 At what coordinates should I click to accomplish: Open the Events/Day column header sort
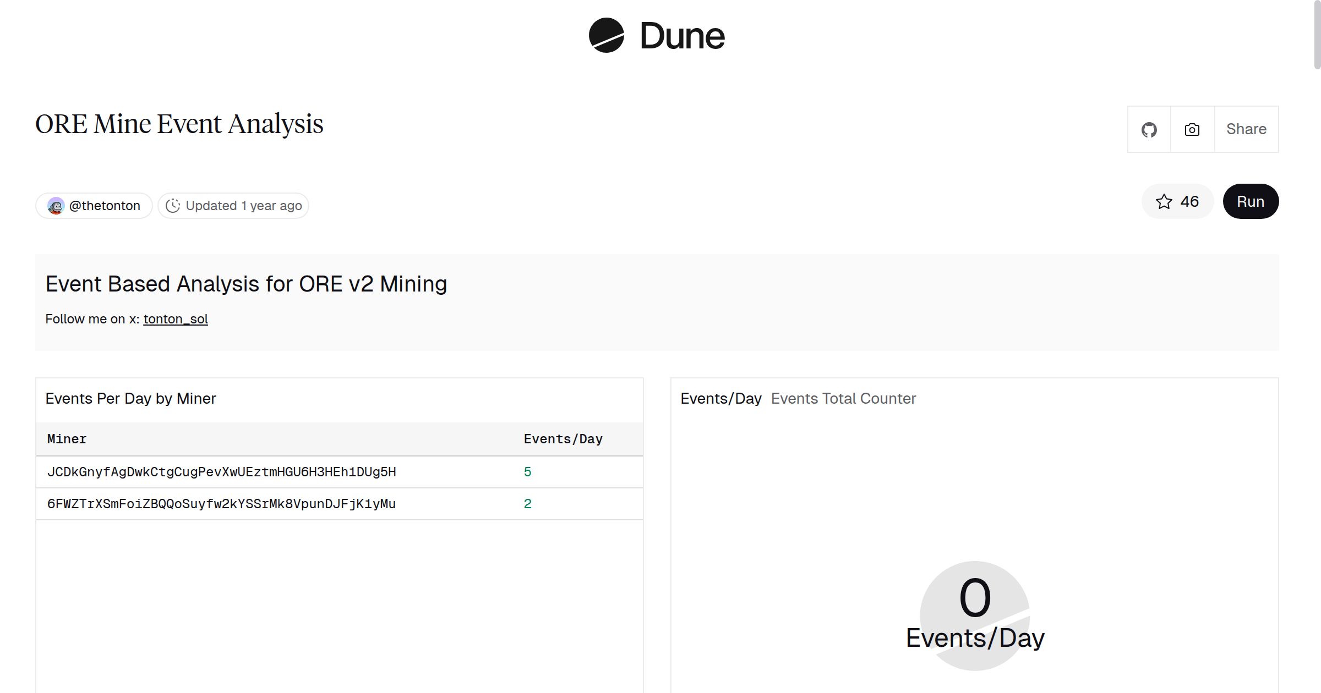pos(563,438)
